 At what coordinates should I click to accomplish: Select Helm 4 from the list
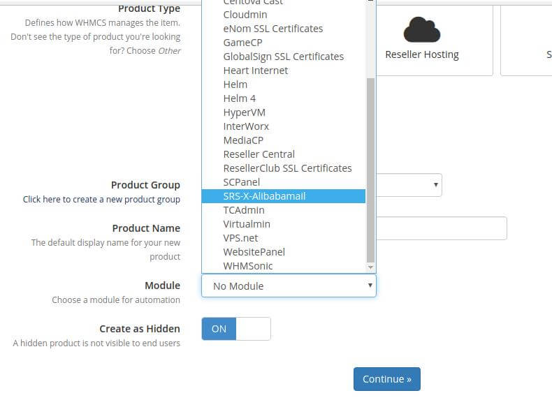pyautogui.click(x=284, y=98)
